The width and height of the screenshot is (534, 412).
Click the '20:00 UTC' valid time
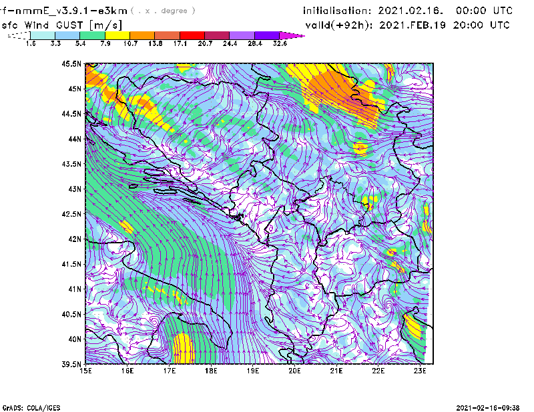coord(481,25)
